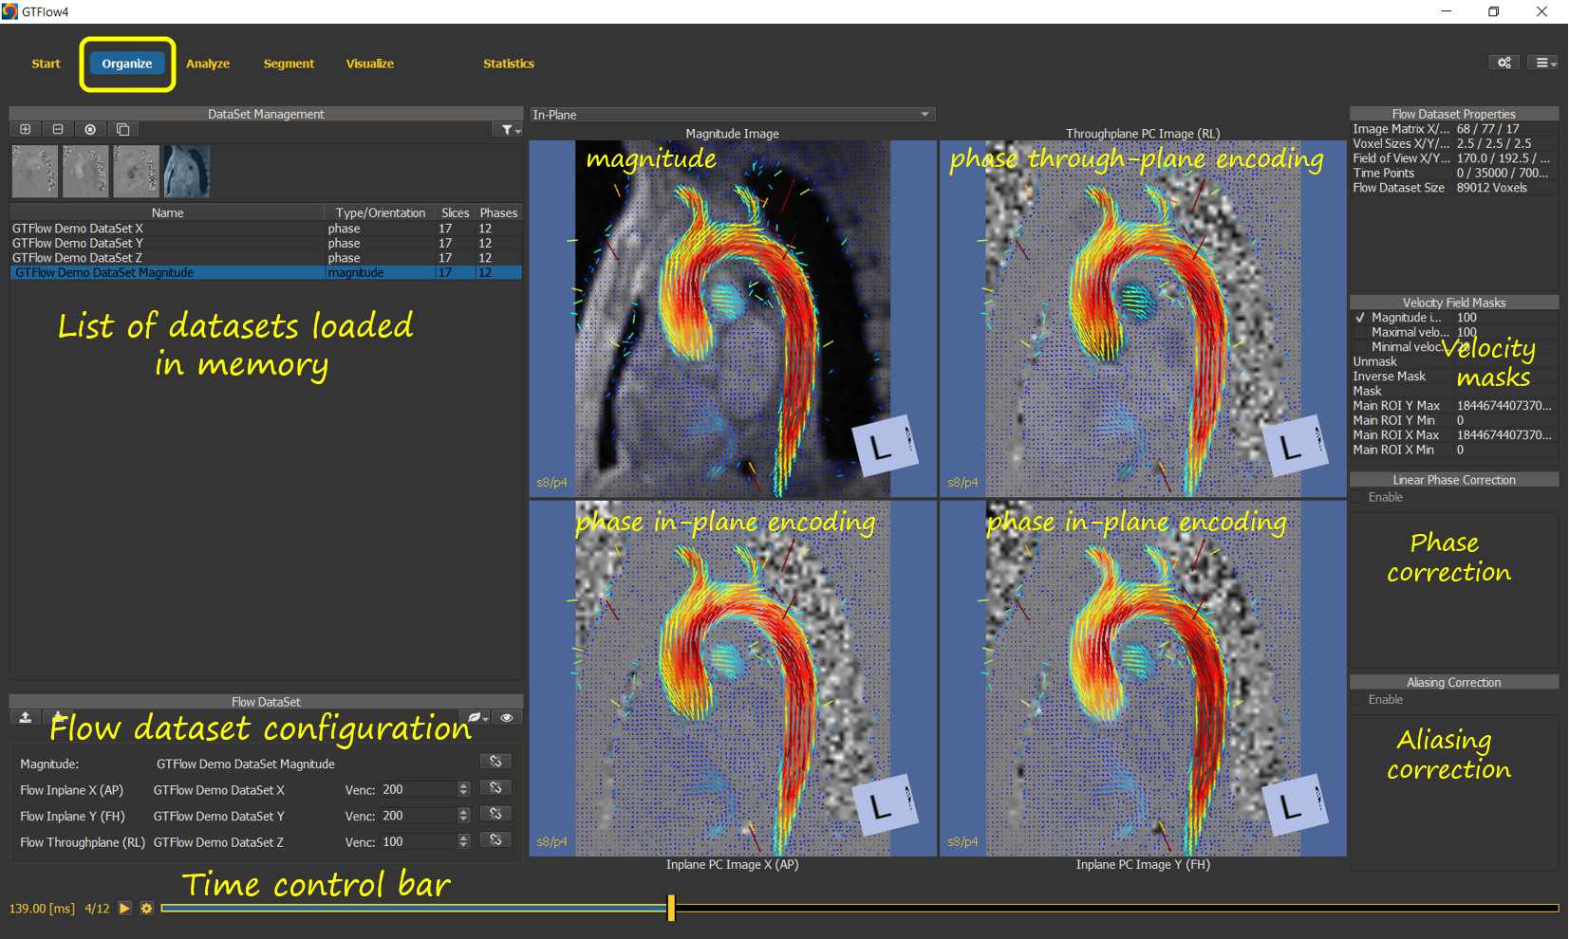Screen dimensions: 1569x939
Task: Select the second dataset thumbnail
Action: (x=85, y=171)
